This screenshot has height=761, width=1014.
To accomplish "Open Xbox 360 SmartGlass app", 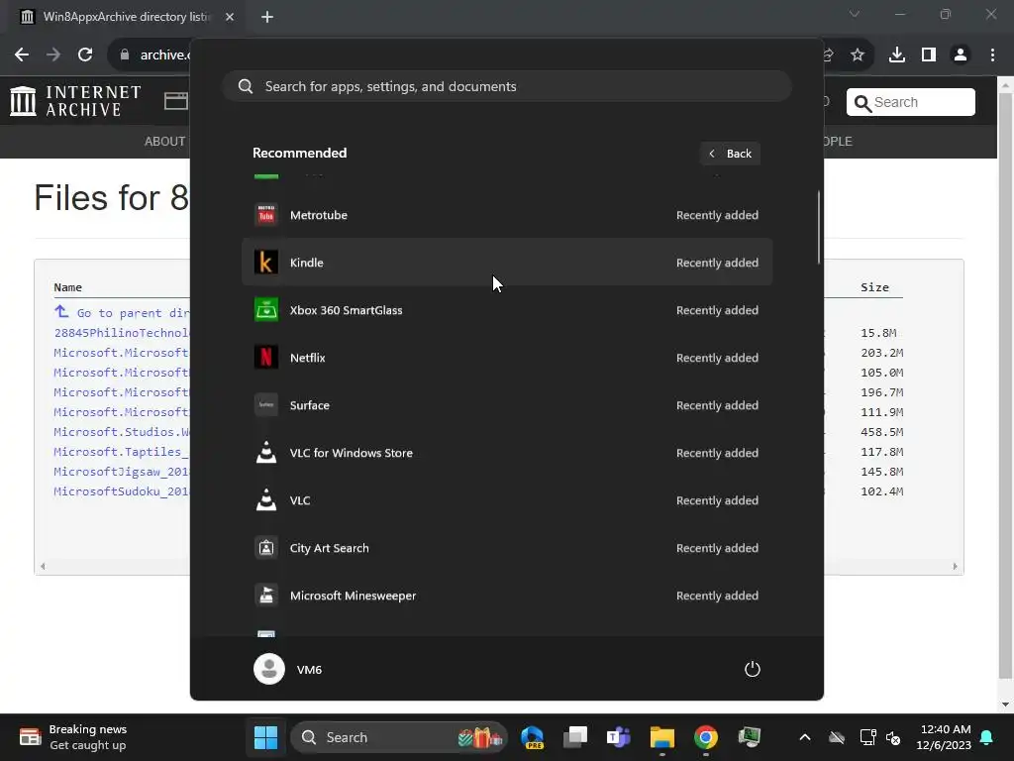I will pos(507,310).
